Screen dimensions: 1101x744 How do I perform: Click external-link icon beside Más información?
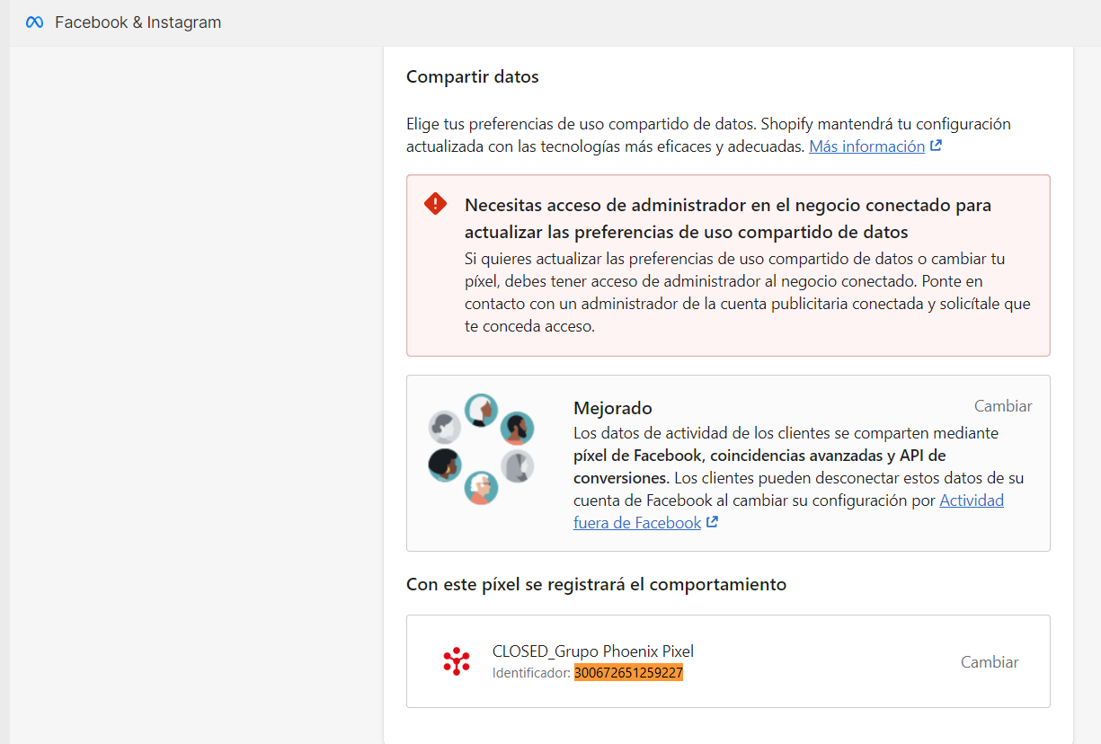coord(937,146)
